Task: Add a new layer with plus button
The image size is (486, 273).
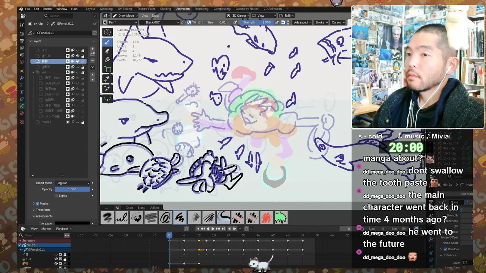Action: coord(92,50)
